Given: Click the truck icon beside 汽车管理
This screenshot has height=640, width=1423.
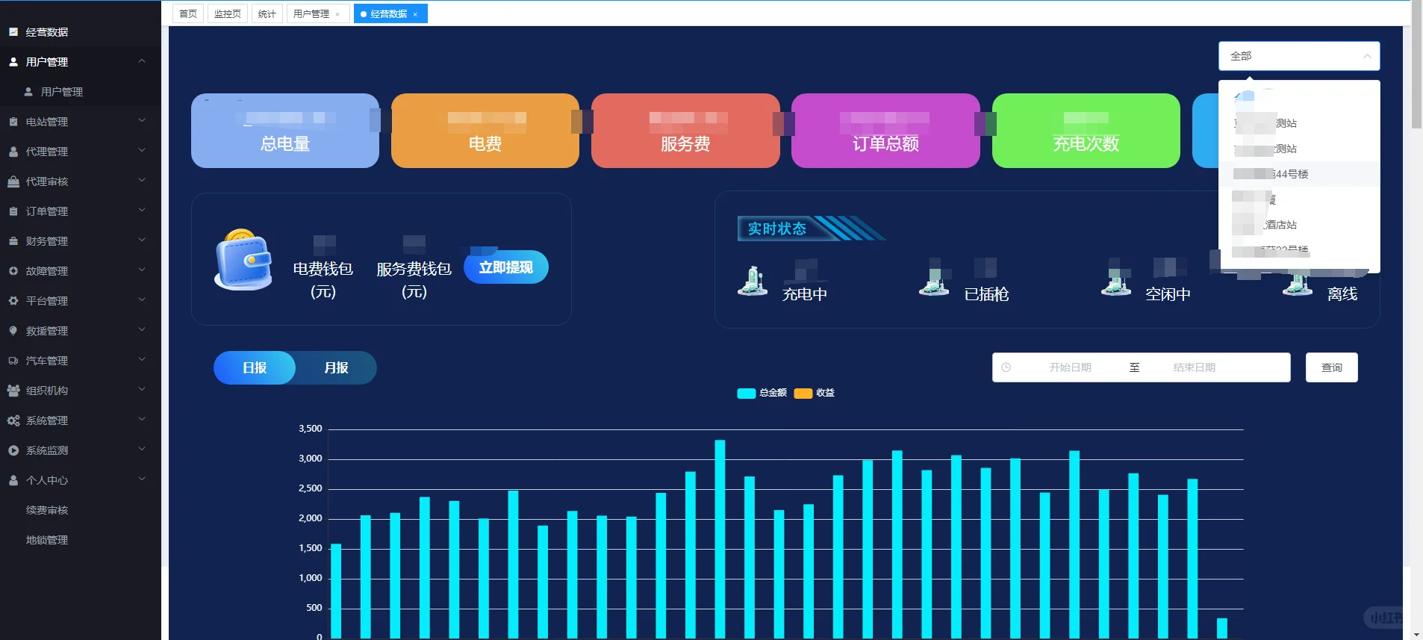Looking at the screenshot, I should click(13, 361).
